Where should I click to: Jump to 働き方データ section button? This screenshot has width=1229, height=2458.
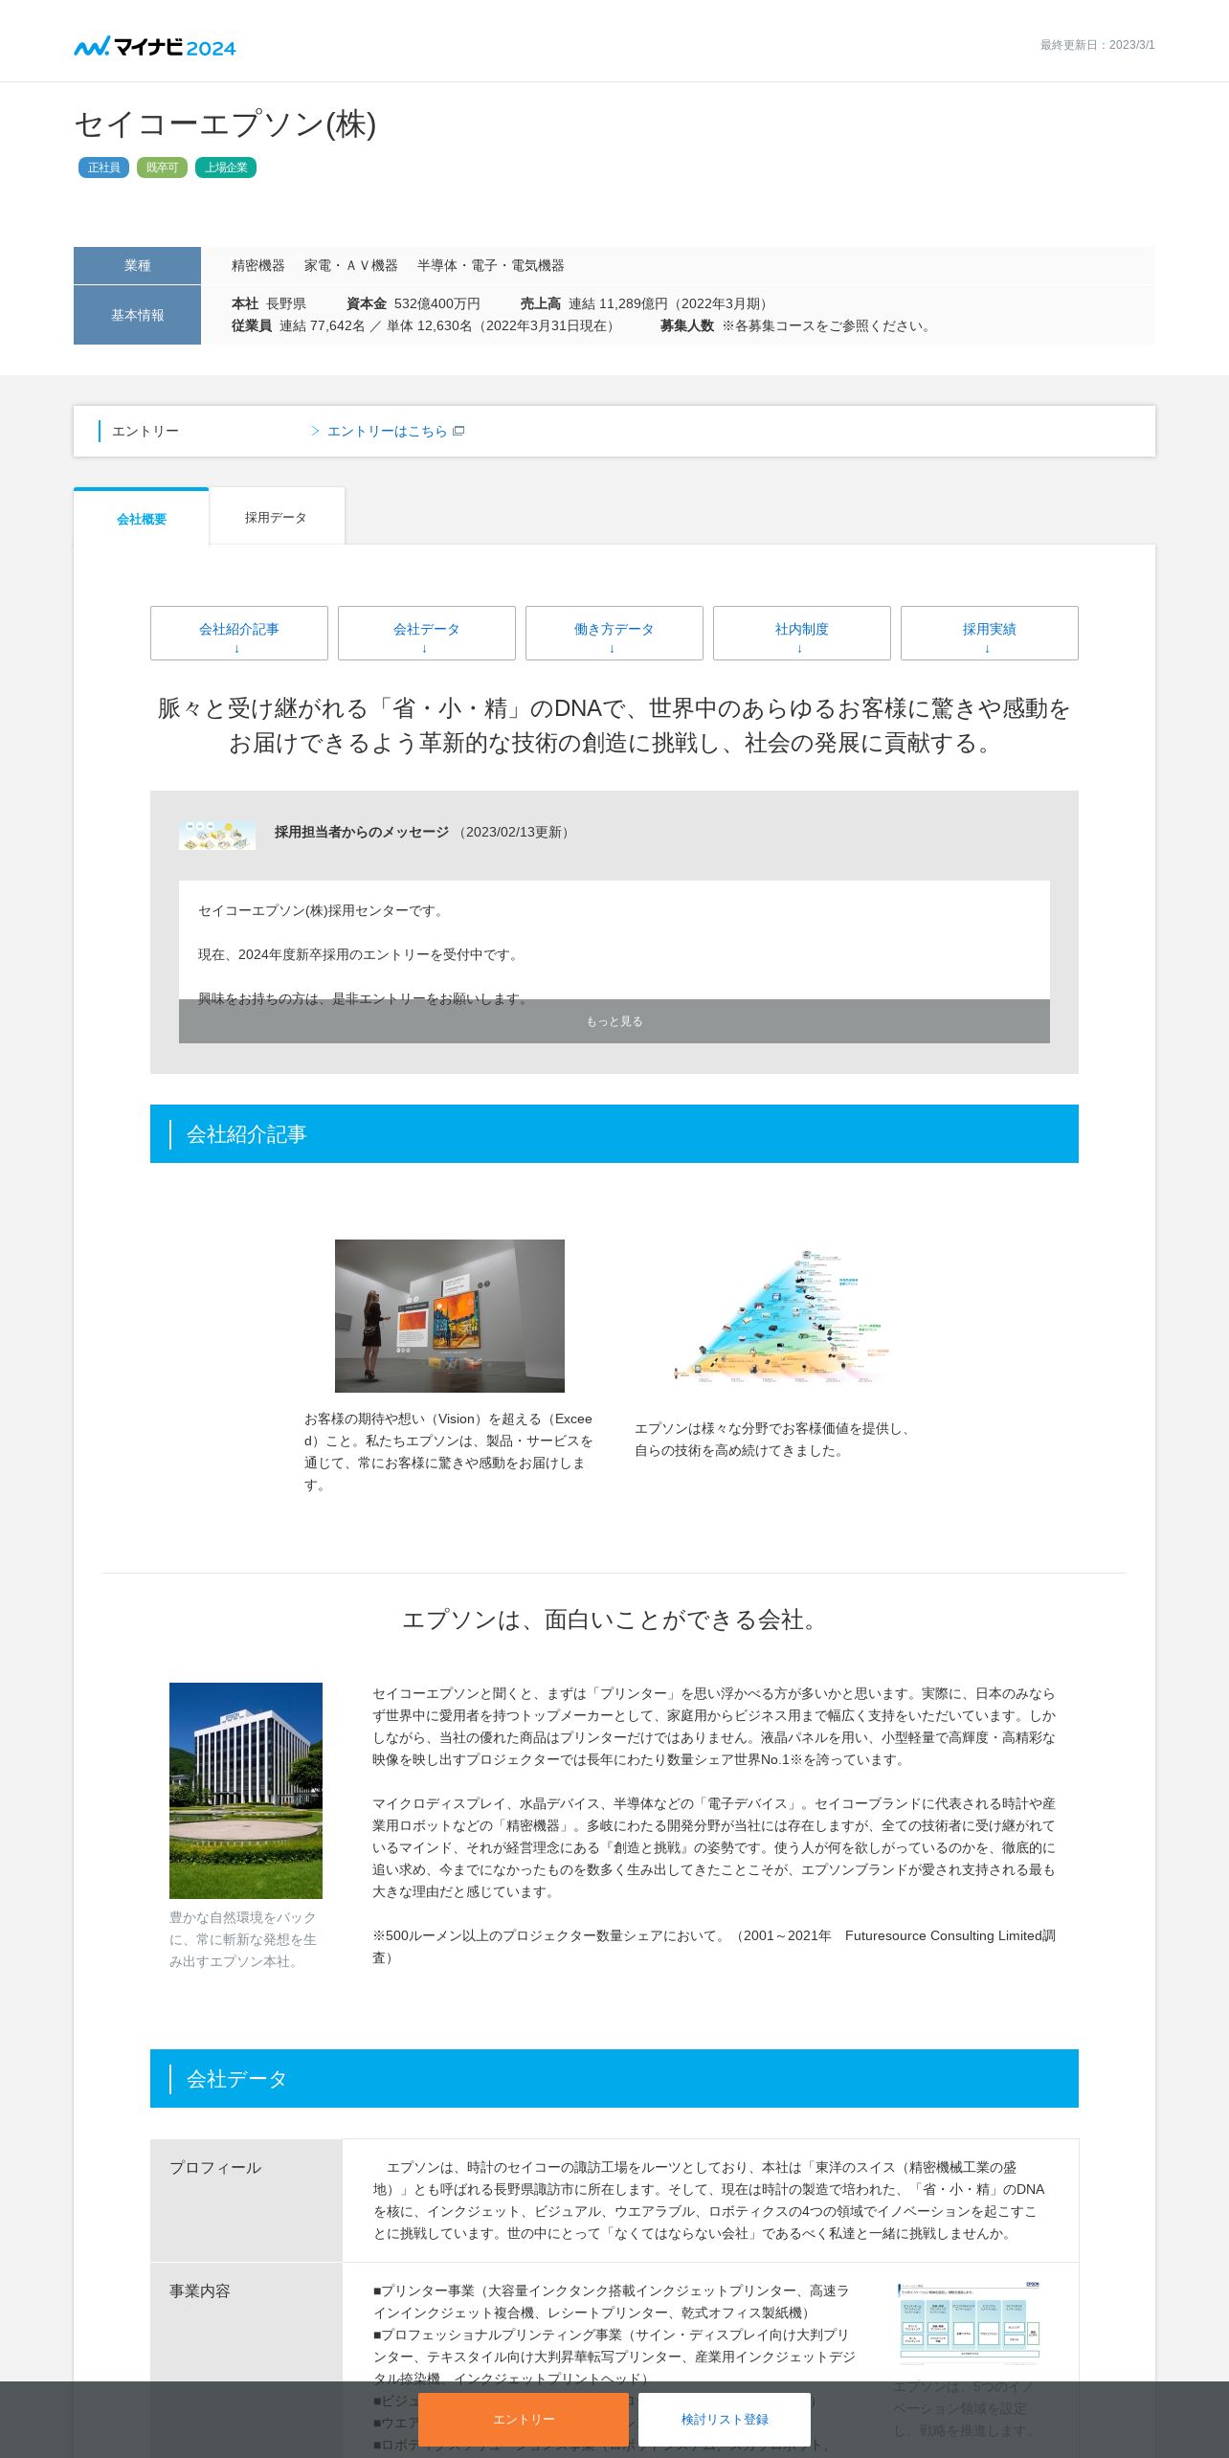pyautogui.click(x=614, y=633)
